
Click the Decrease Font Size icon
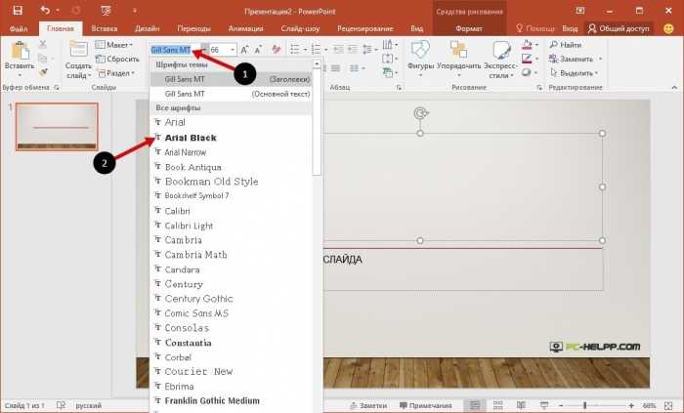point(258,50)
